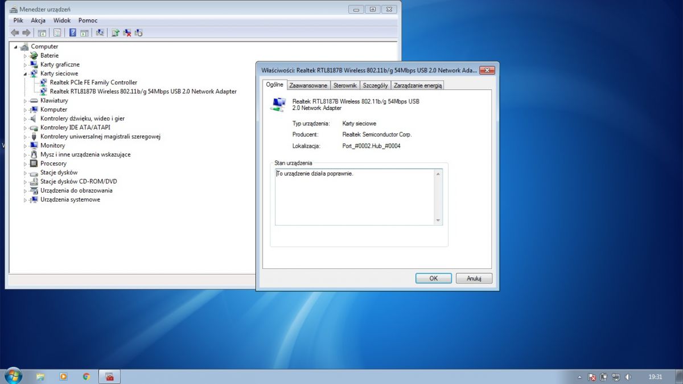
Task: Click the OK button
Action: tap(433, 279)
